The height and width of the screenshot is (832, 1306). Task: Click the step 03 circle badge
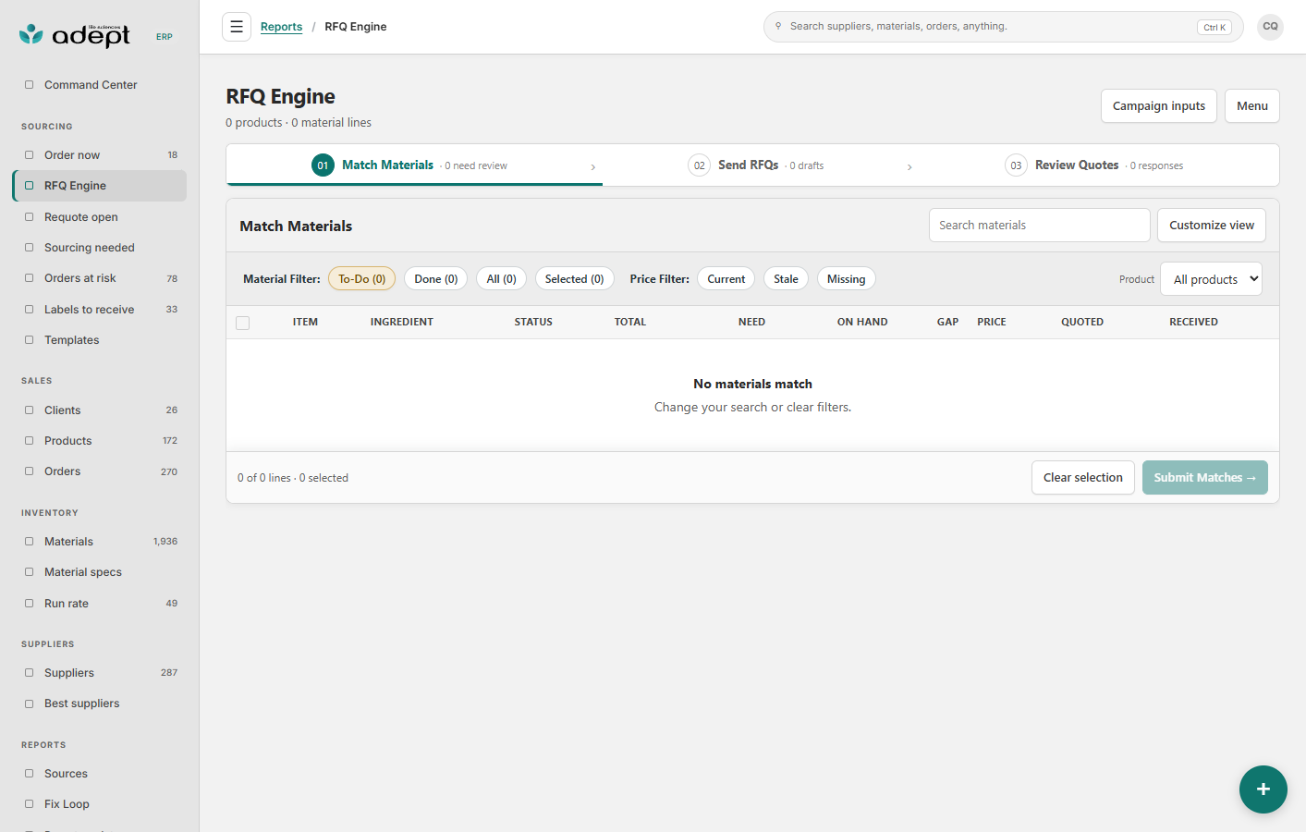pos(1016,165)
